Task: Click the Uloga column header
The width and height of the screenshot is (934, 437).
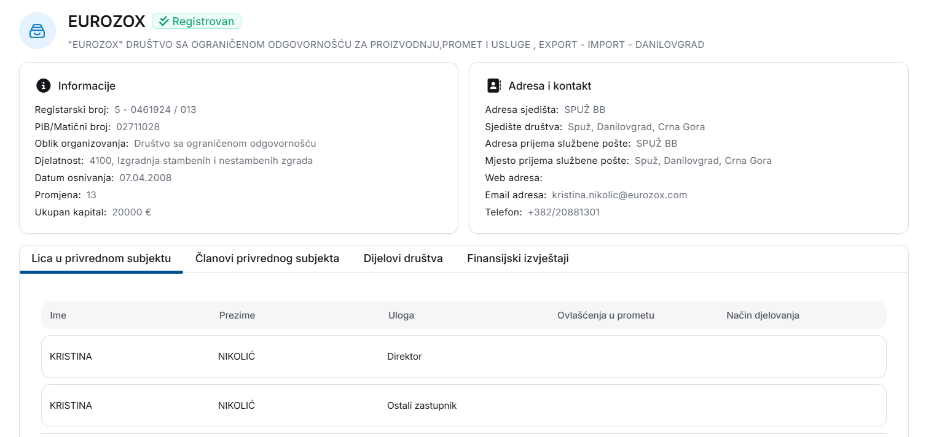Action: (x=401, y=315)
